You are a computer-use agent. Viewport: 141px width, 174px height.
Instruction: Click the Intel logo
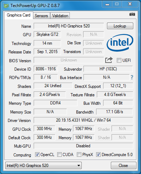click(x=120, y=43)
